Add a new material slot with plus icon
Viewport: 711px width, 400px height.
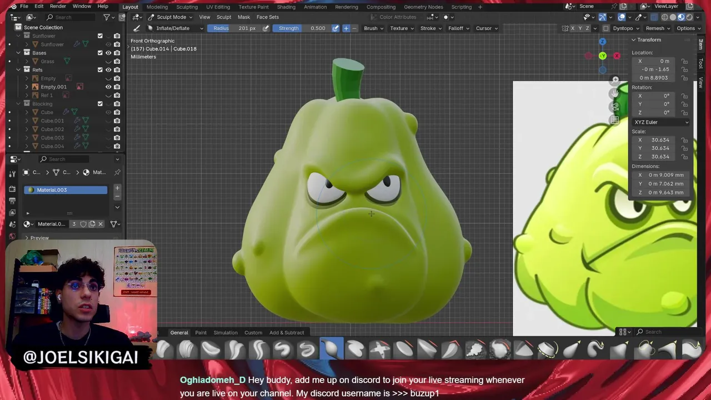[x=117, y=188]
